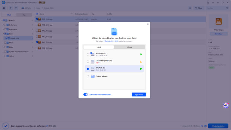231x130 pixels.
Task: Click Fotos in the breadcrumb
Action: (38, 8)
